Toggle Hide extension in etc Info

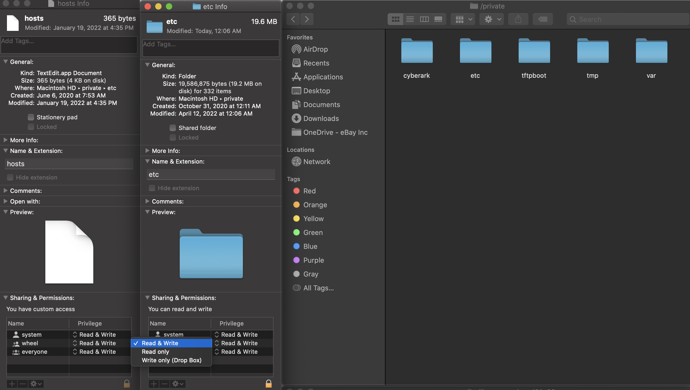click(x=152, y=188)
